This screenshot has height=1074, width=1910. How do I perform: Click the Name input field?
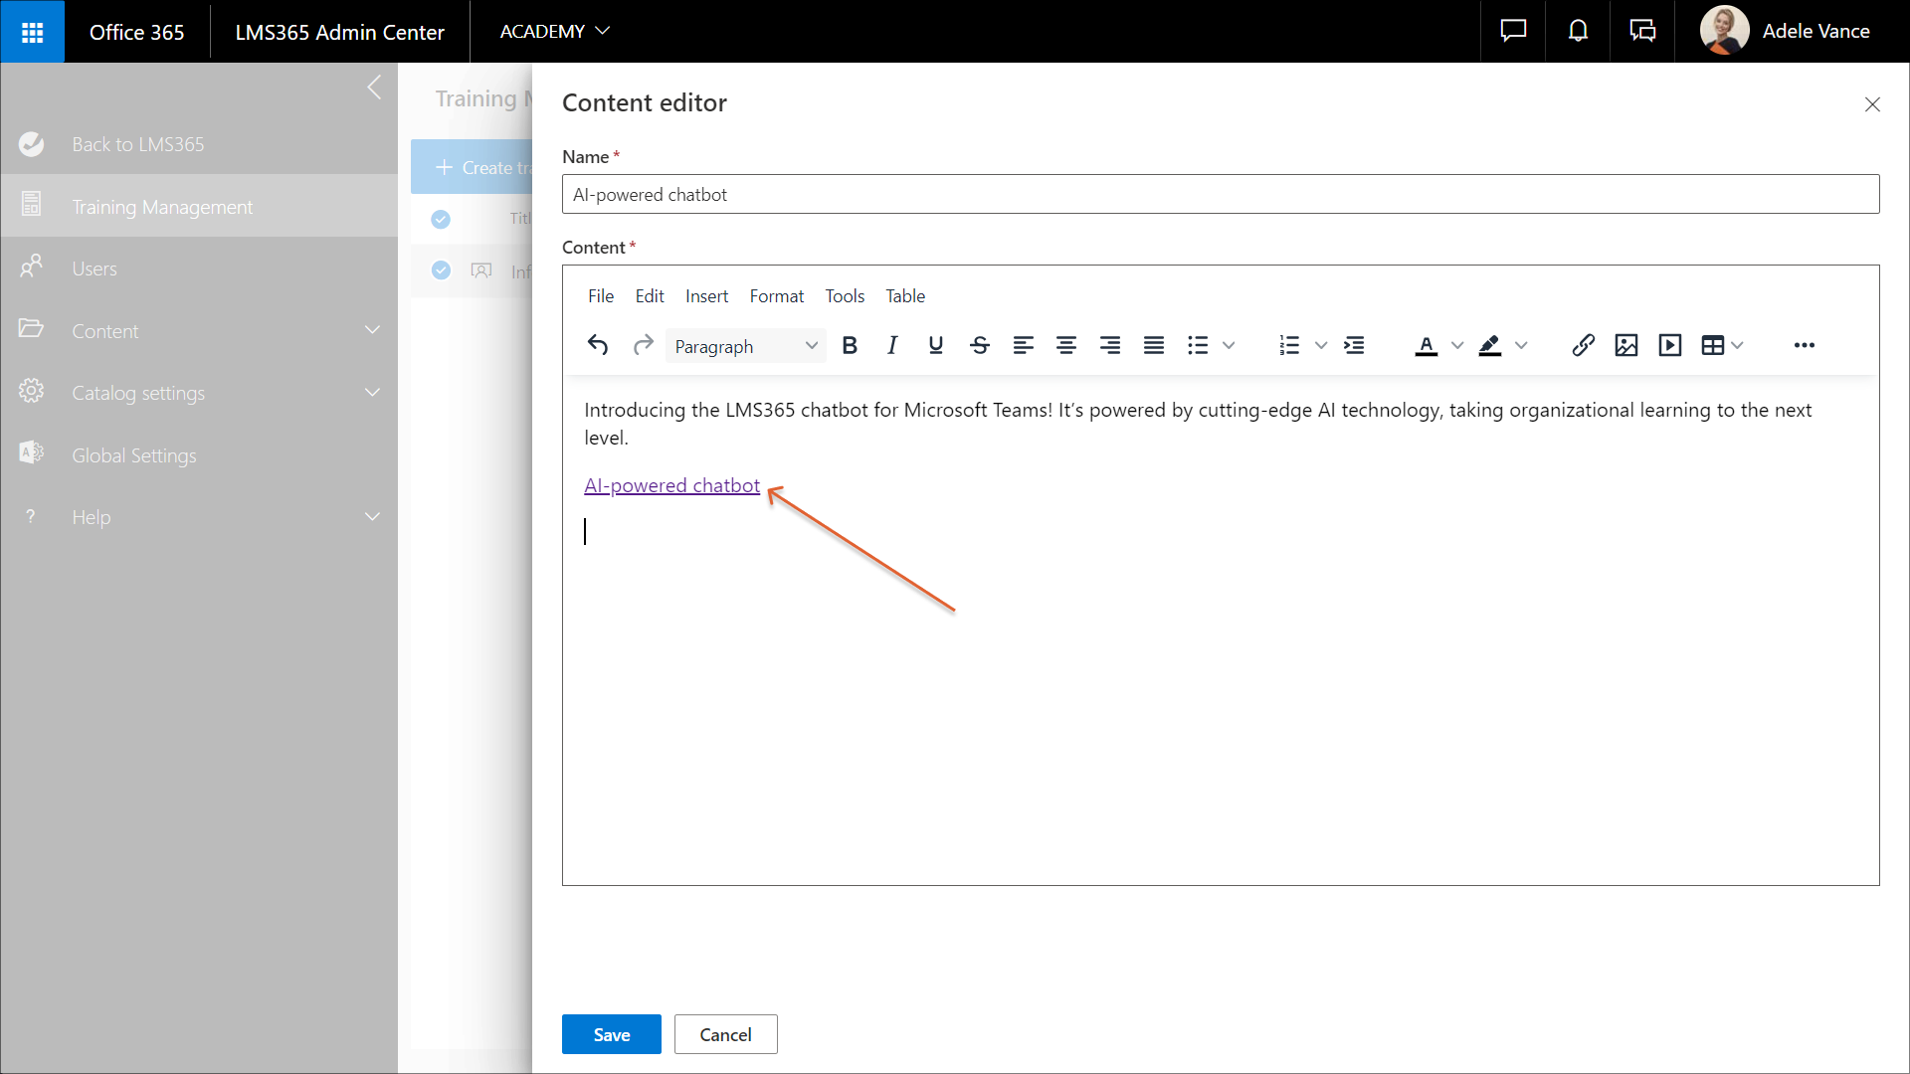tap(1220, 194)
